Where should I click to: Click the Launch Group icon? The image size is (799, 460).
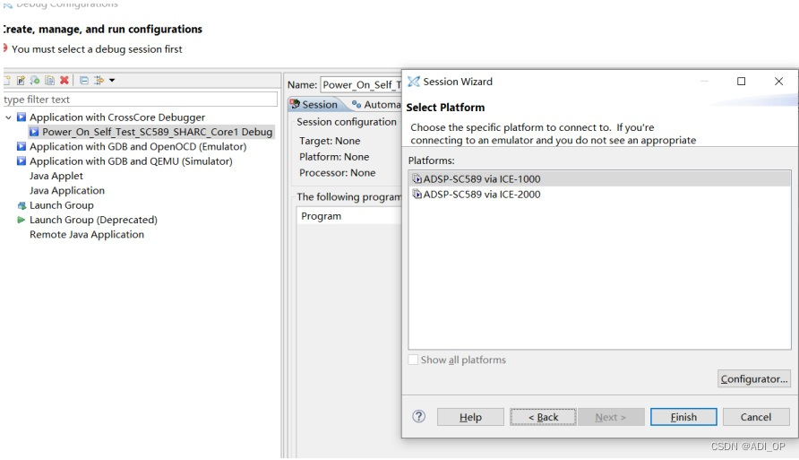tap(21, 205)
